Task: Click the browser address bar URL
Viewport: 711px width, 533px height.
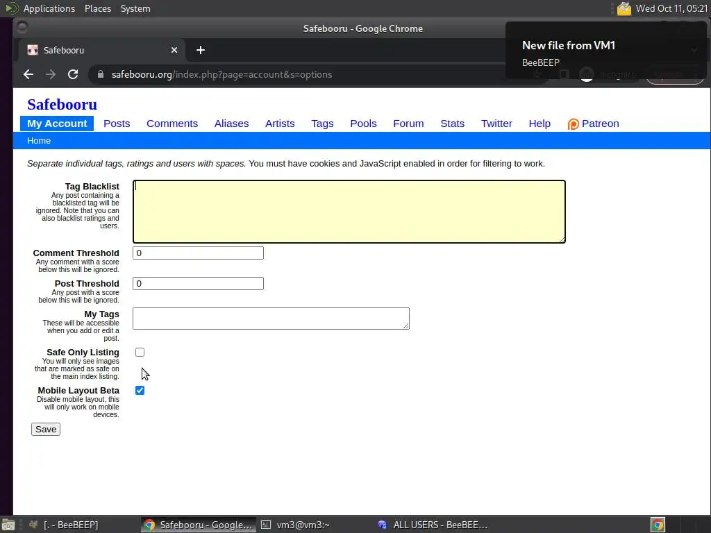Action: tap(221, 74)
